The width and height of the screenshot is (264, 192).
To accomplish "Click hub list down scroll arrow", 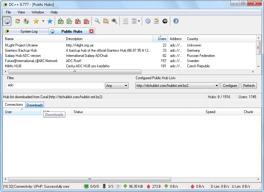I will [x=258, y=67].
